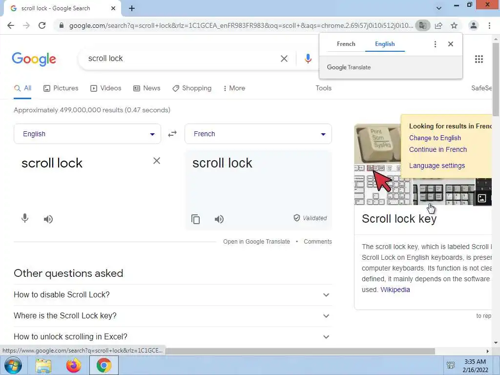This screenshot has height=375, width=500.
Task: Click the address bar URL
Action: [241, 25]
